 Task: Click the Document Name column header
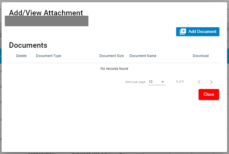pyautogui.click(x=143, y=56)
